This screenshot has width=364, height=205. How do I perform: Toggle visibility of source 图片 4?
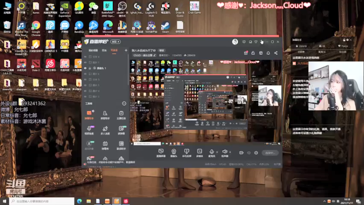[x=85, y=91]
